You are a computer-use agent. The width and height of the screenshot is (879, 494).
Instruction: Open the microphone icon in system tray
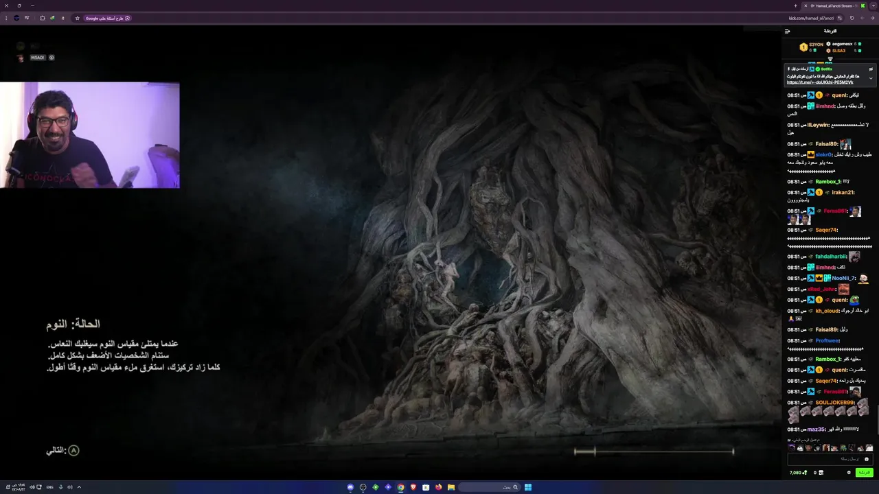(x=60, y=487)
